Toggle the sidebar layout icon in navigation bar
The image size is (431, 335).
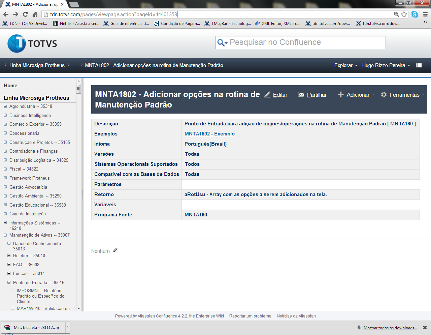tap(419, 65)
